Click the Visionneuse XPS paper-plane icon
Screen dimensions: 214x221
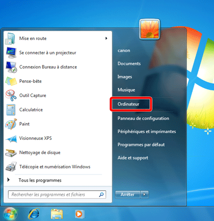(11, 139)
